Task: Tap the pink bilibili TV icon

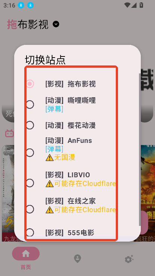Action: tap(9, 133)
